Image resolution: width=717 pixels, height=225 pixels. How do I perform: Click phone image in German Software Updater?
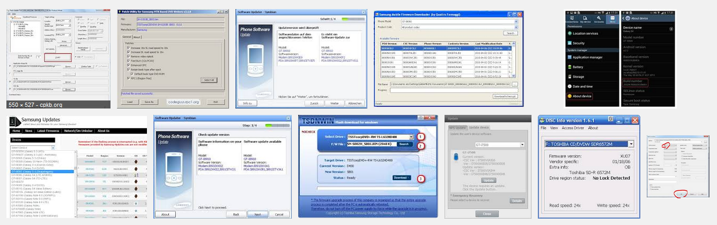(x=255, y=60)
